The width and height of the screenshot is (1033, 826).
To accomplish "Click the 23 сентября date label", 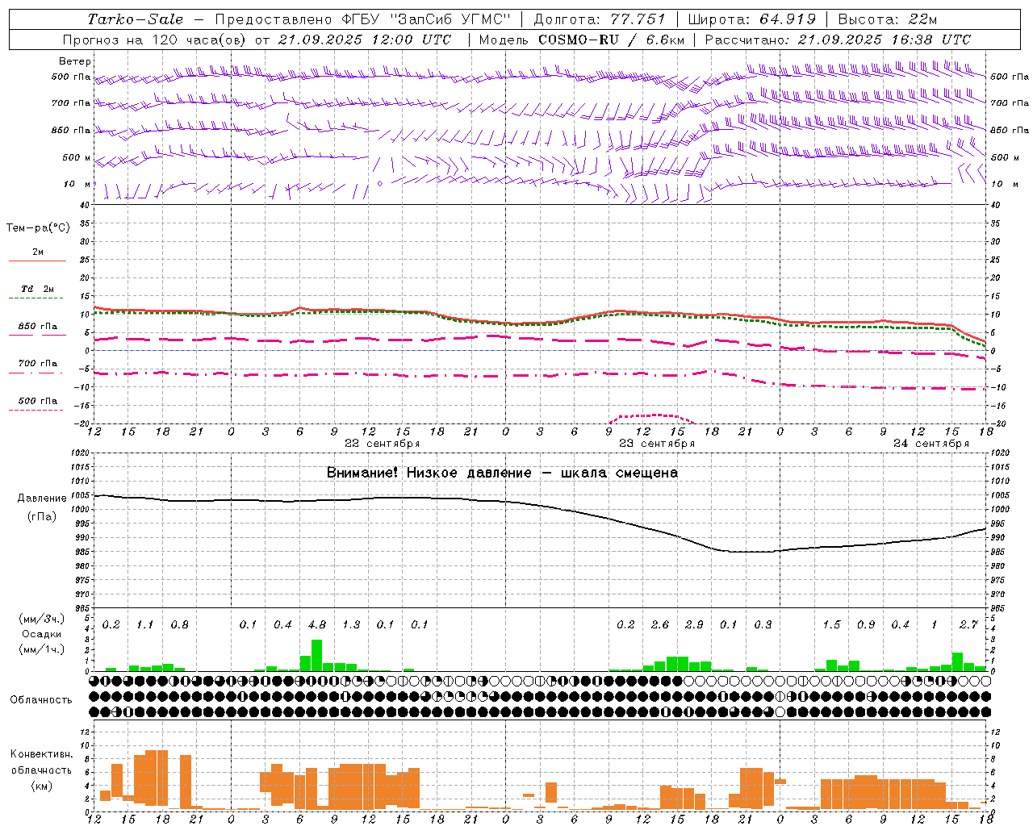I will click(657, 444).
